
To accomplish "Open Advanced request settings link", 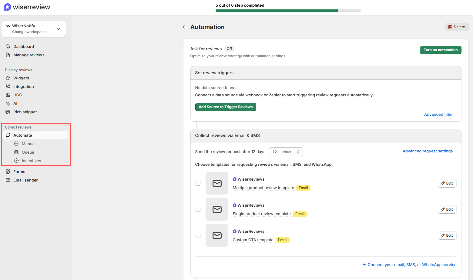I will pos(428,151).
